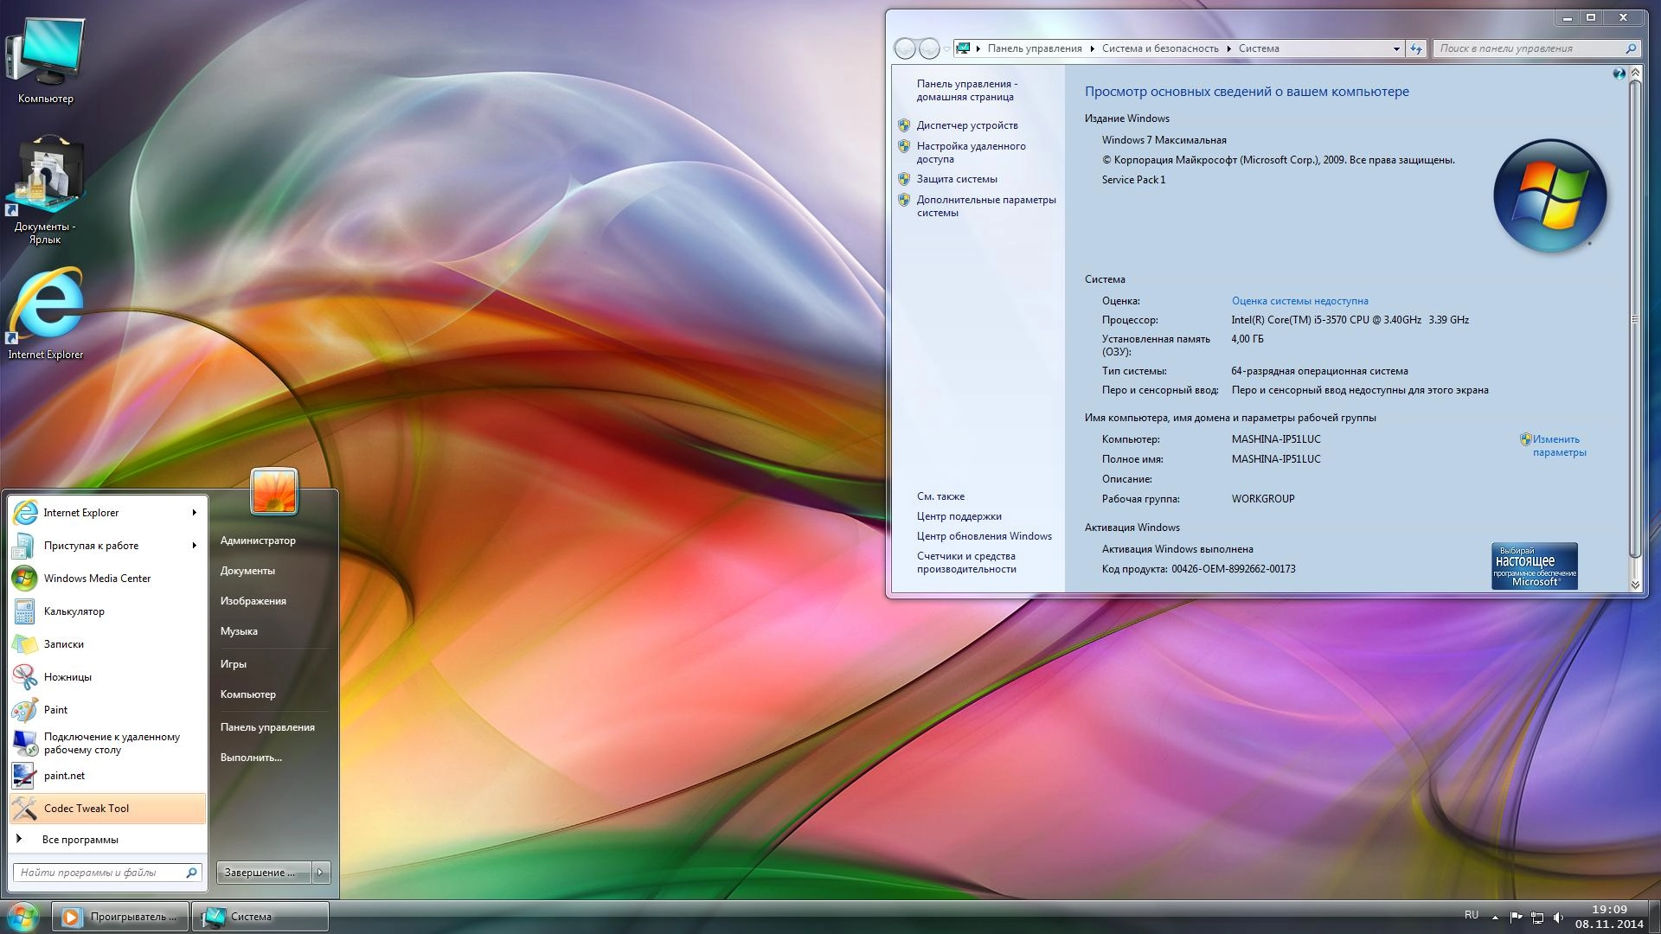1661x934 pixels.
Task: Open Приступая к работе item
Action: click(x=107, y=545)
